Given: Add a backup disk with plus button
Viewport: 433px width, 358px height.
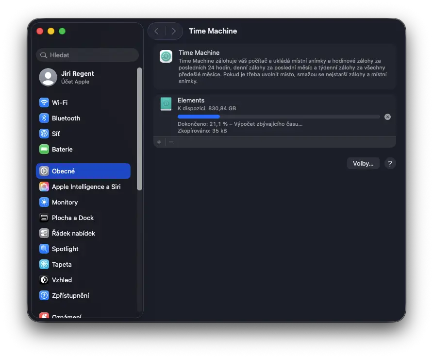Looking at the screenshot, I should tap(159, 142).
